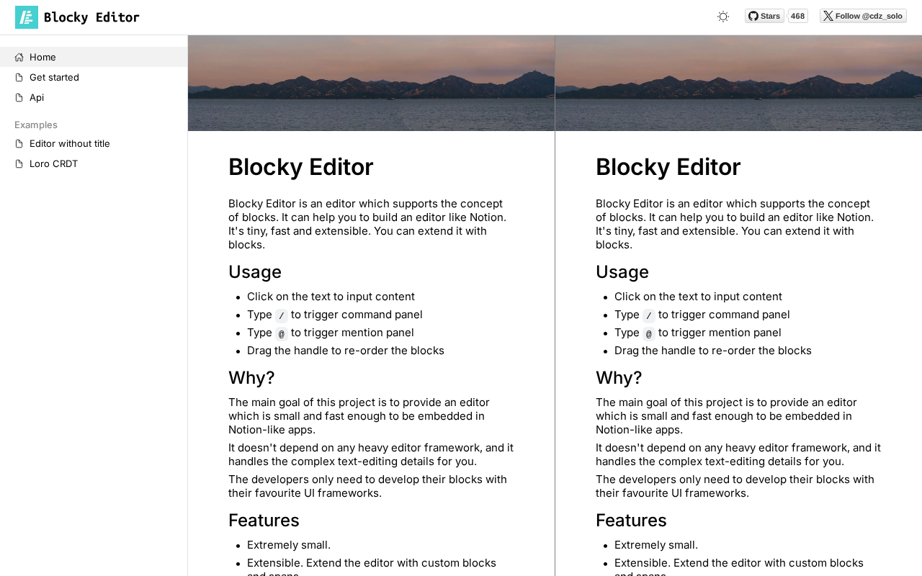Click the Home icon in sidebar
Screen dimensions: 922x576
[x=19, y=57]
